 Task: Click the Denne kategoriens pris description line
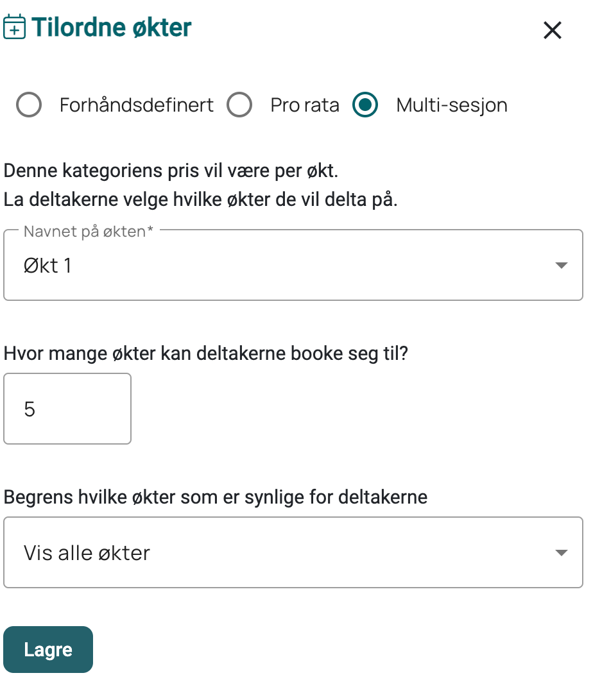(x=171, y=171)
